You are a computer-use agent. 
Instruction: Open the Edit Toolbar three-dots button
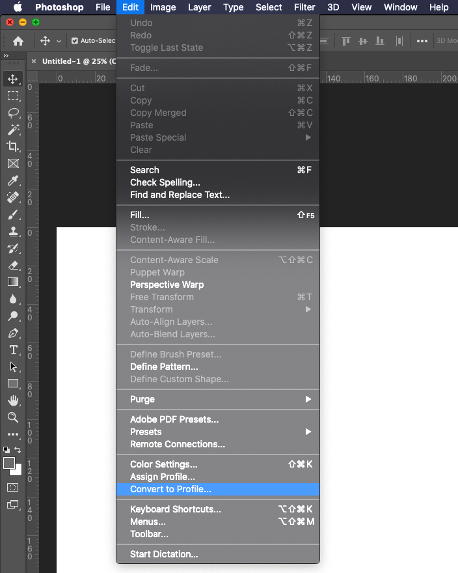tap(13, 434)
